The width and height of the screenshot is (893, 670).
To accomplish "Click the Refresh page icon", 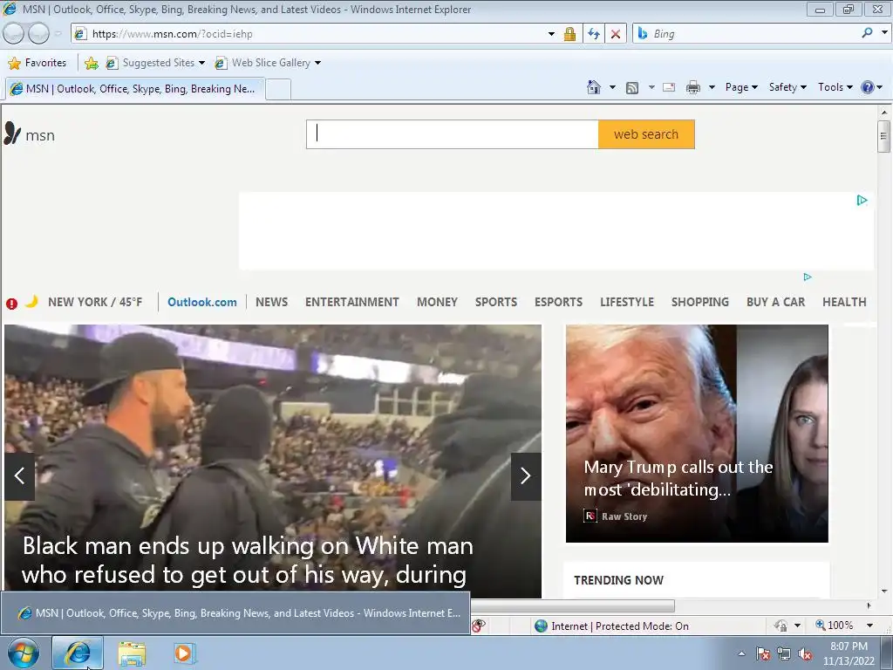I will (594, 34).
